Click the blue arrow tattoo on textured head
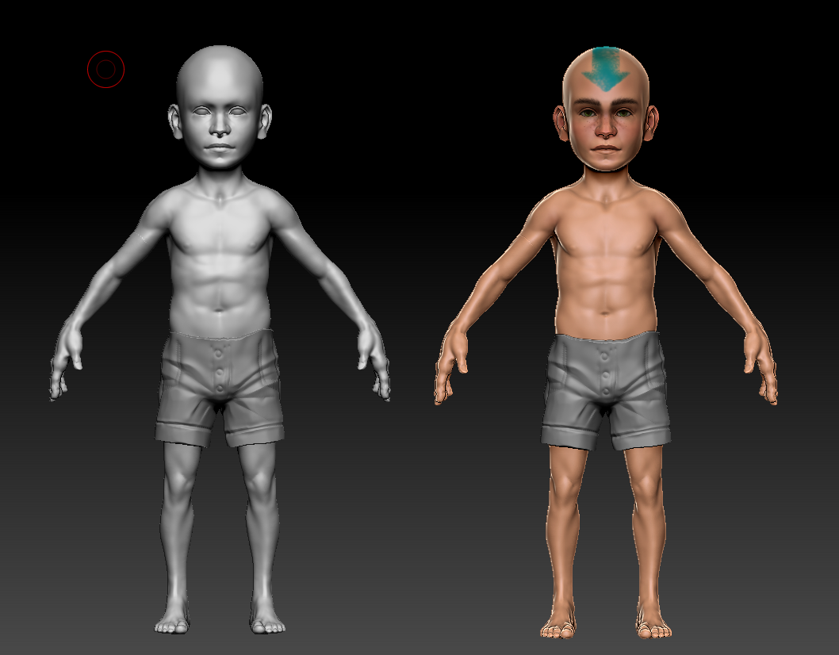The width and height of the screenshot is (839, 655). [605, 68]
